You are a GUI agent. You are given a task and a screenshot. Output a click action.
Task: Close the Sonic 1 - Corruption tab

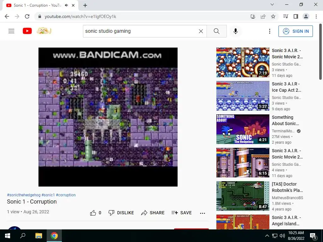pos(73,5)
